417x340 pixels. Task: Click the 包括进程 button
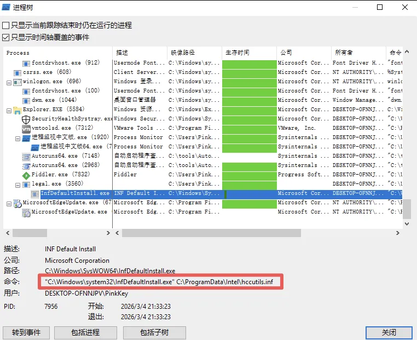85,332
